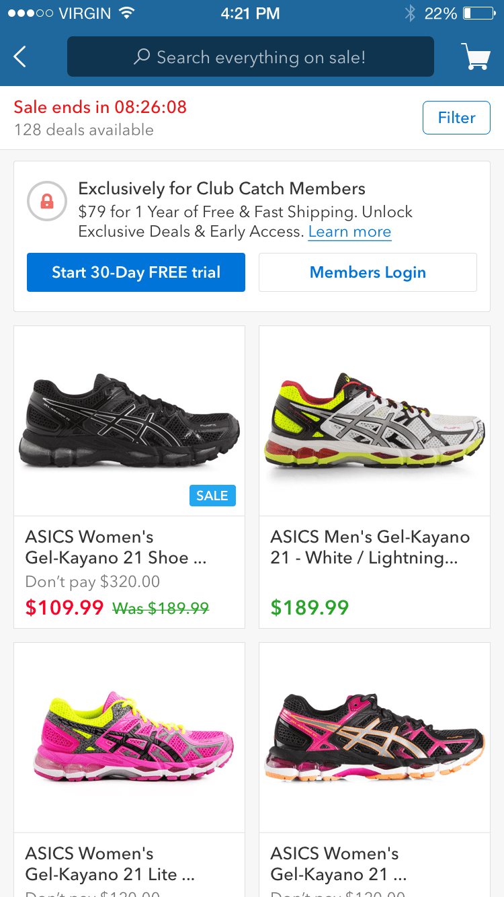Start the 30-Day FREE trial
Screen dimensions: 504x897
point(136,272)
